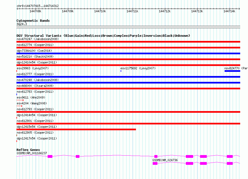Click the 8q24.3 band label
The image size is (248, 179).
tap(22, 24)
